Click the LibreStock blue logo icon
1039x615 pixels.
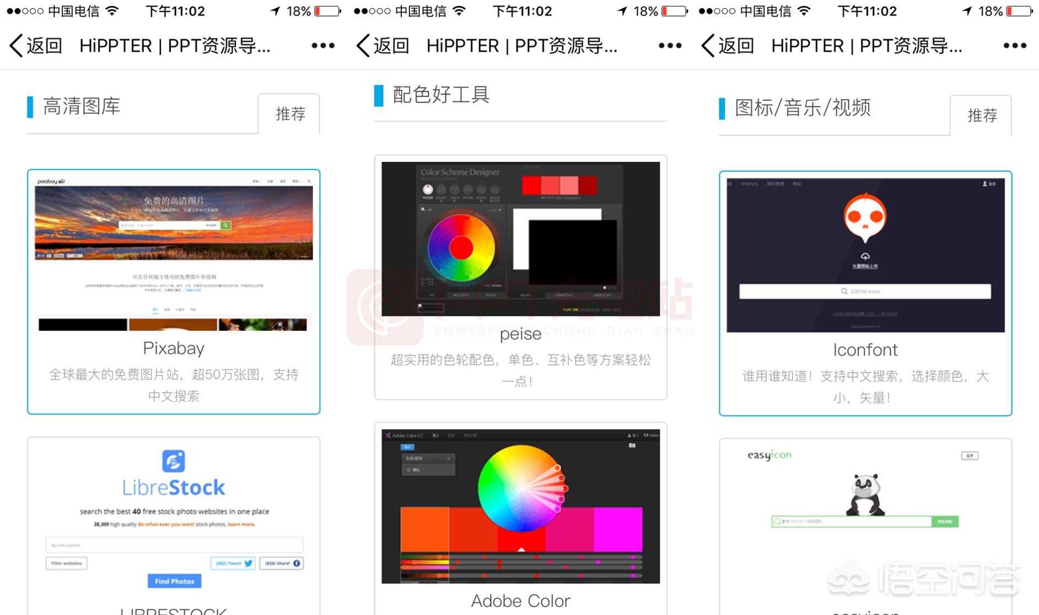174,461
